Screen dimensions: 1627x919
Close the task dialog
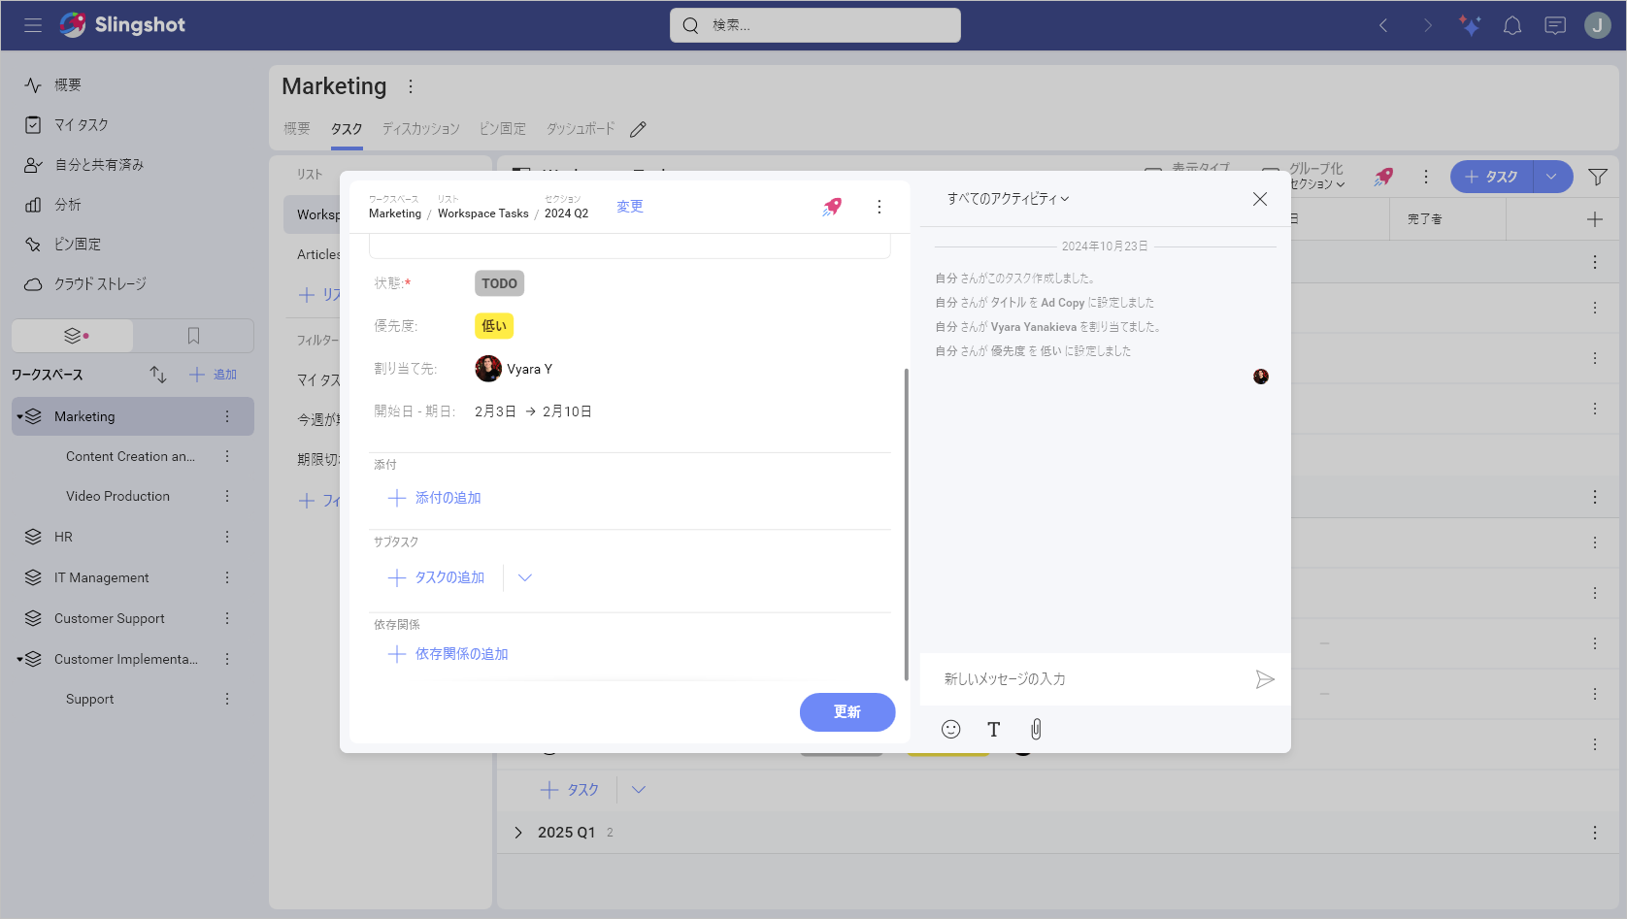[1260, 199]
